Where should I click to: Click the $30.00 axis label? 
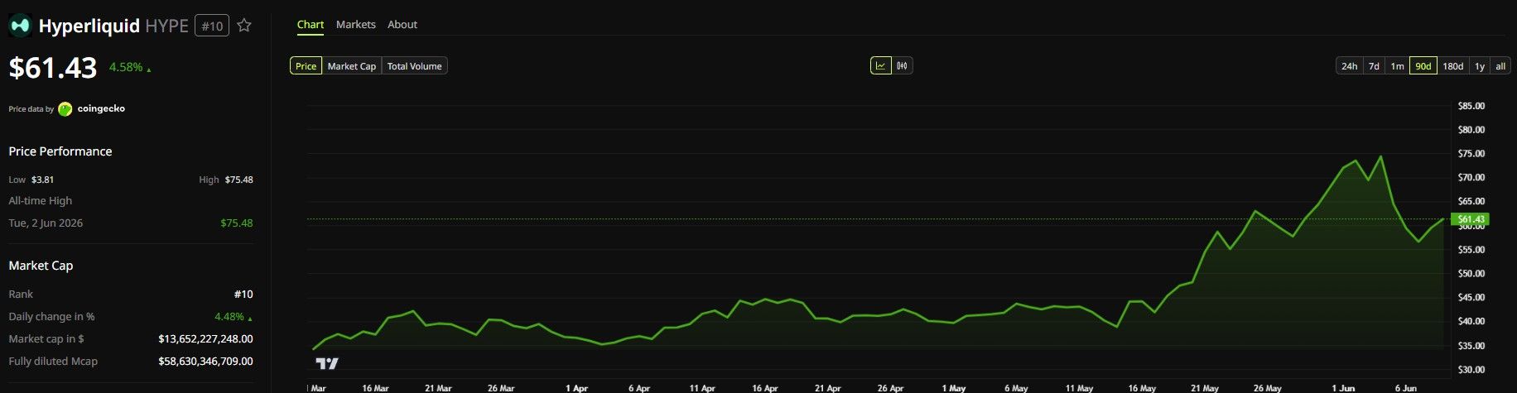tap(1471, 370)
